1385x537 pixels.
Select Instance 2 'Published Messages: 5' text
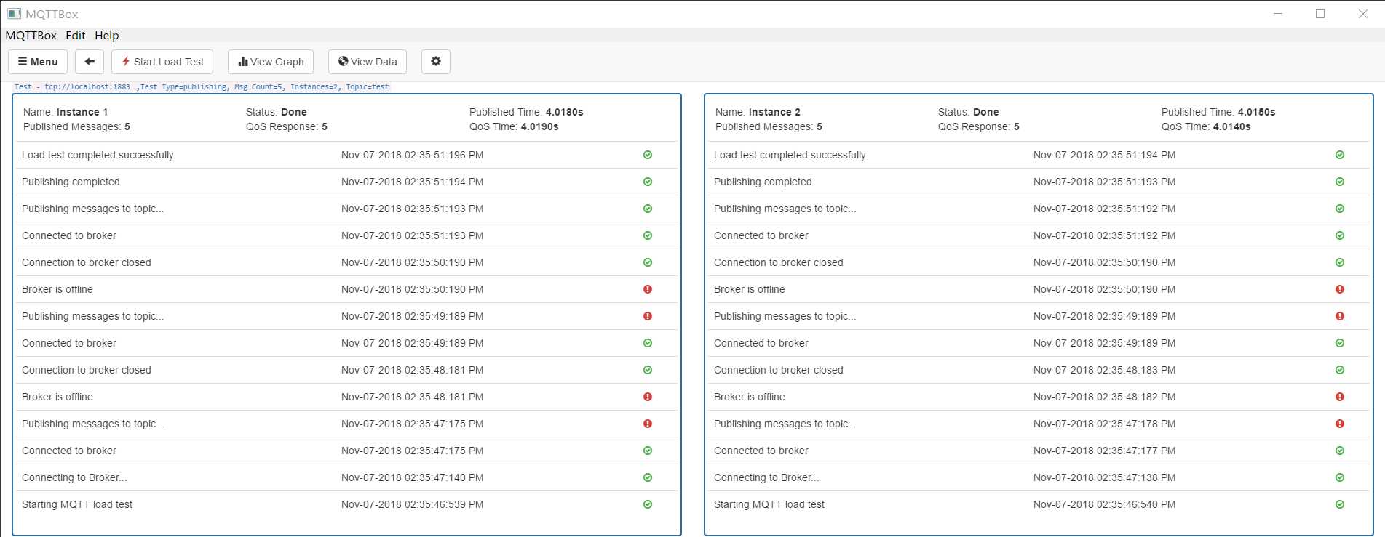click(x=769, y=126)
